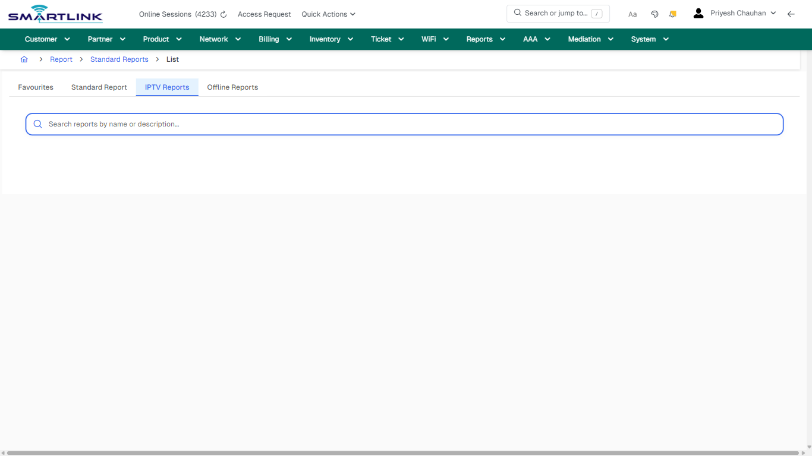Go home using the breadcrumb house icon

pyautogui.click(x=24, y=59)
